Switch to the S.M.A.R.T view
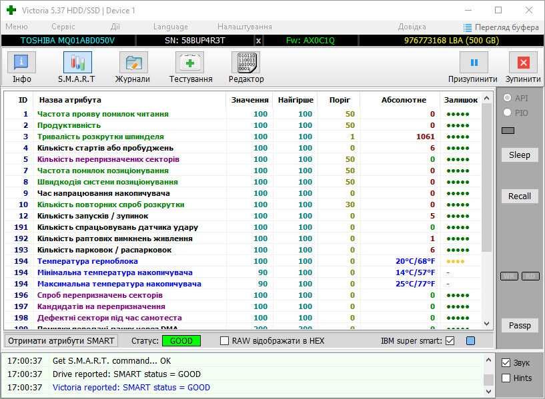Viewport: 545px width, 399px height. point(77,68)
